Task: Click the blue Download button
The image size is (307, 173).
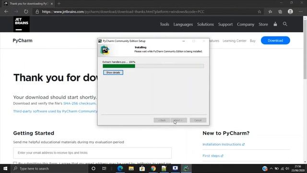Action: point(275,40)
